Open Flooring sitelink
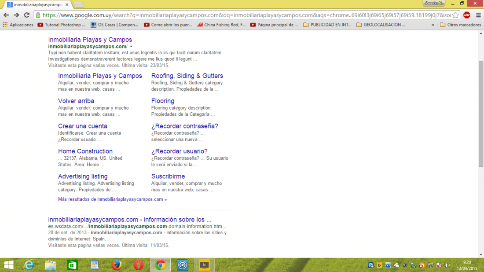The image size is (484, 272). [x=163, y=101]
